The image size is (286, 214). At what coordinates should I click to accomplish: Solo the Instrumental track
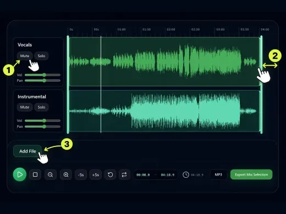tap(41, 107)
